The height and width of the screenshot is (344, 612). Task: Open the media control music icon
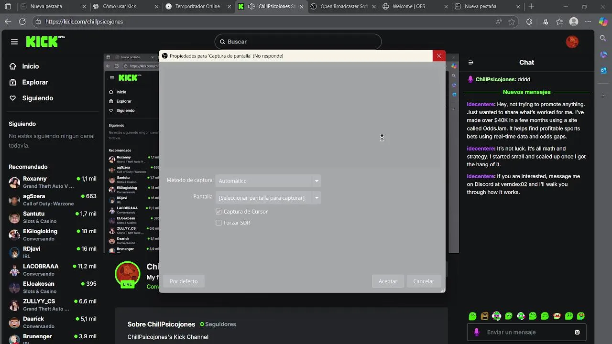(x=546, y=21)
